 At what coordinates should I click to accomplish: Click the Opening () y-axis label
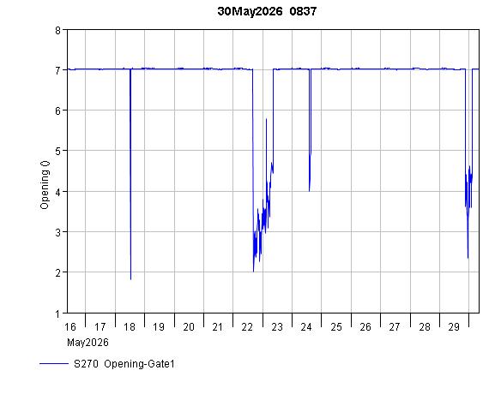pyautogui.click(x=45, y=185)
